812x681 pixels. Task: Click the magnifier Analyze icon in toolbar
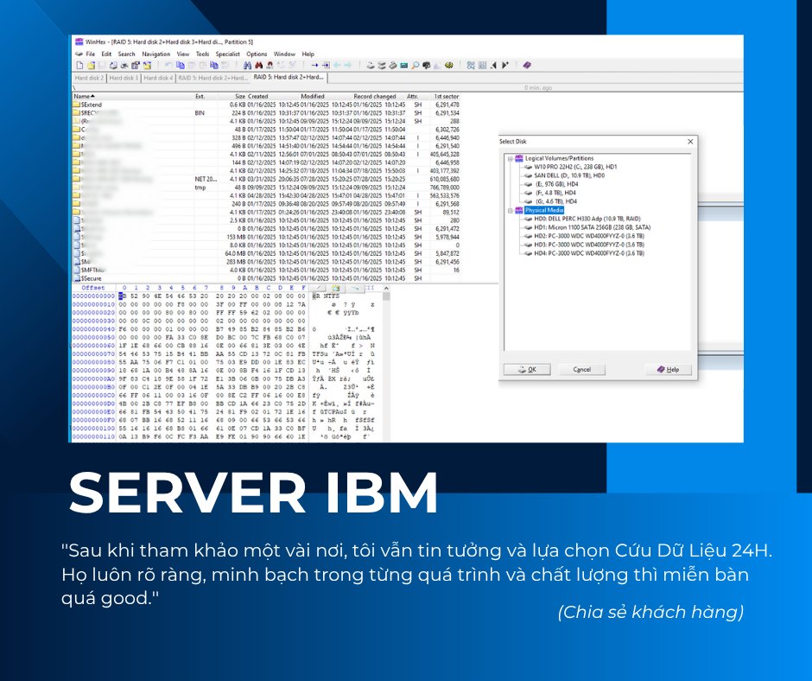pyautogui.click(x=416, y=66)
